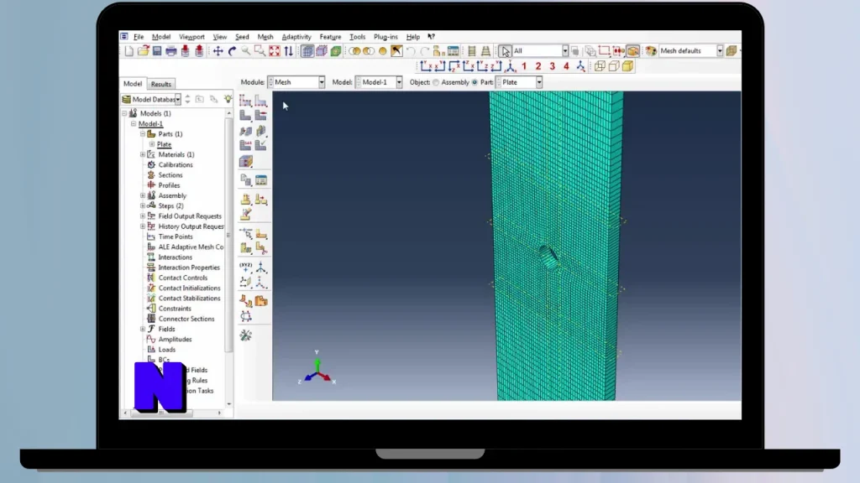
Task: Open a model database file
Action: pos(143,51)
